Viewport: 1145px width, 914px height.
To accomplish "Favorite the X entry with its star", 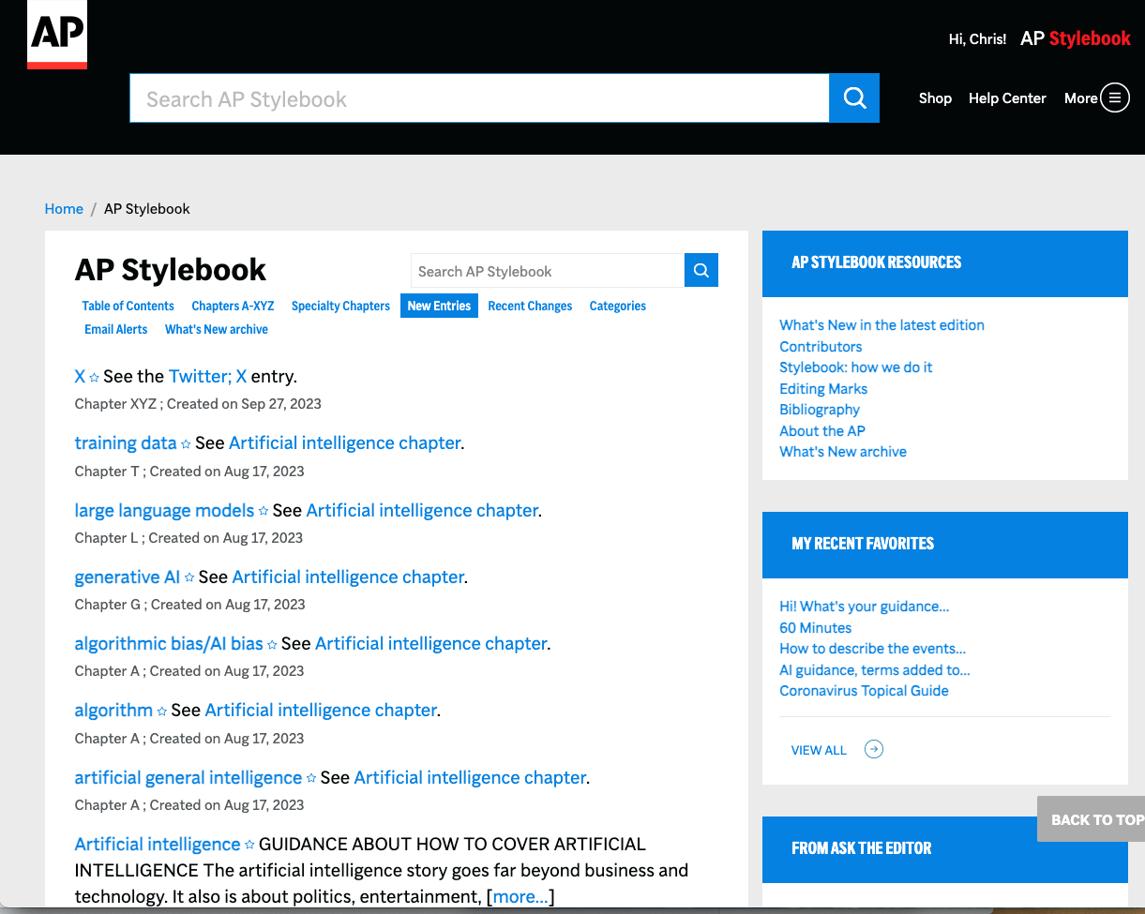I will [94, 378].
